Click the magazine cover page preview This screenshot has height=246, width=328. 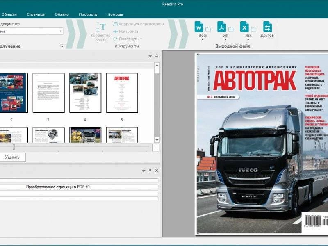tap(262, 144)
